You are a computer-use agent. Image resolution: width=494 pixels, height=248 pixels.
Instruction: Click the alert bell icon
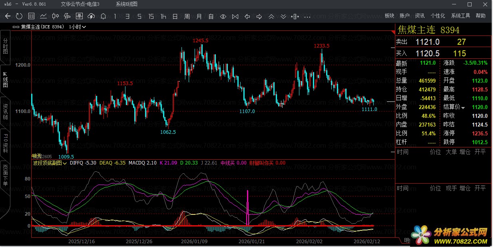point(103,16)
